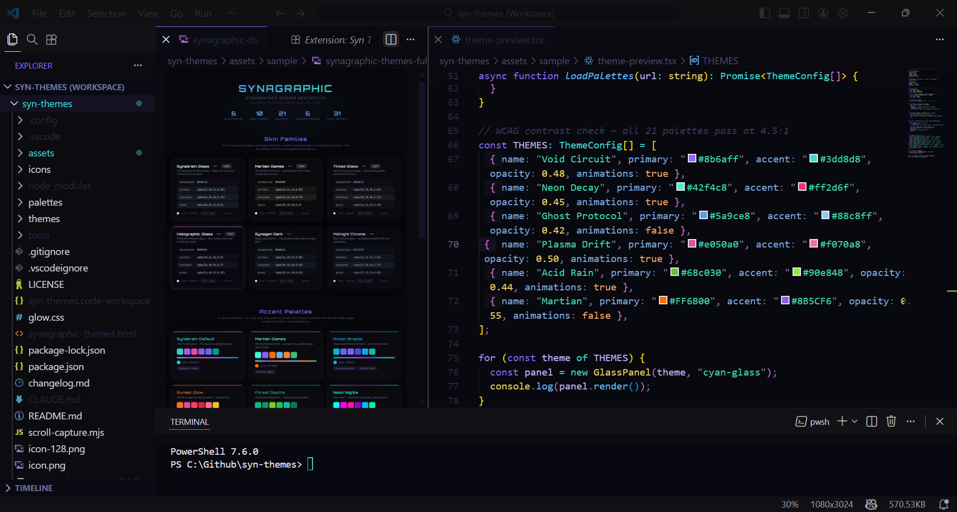The image size is (957, 512).
Task: Open the Extensions view in the activity bar
Action: pos(51,39)
